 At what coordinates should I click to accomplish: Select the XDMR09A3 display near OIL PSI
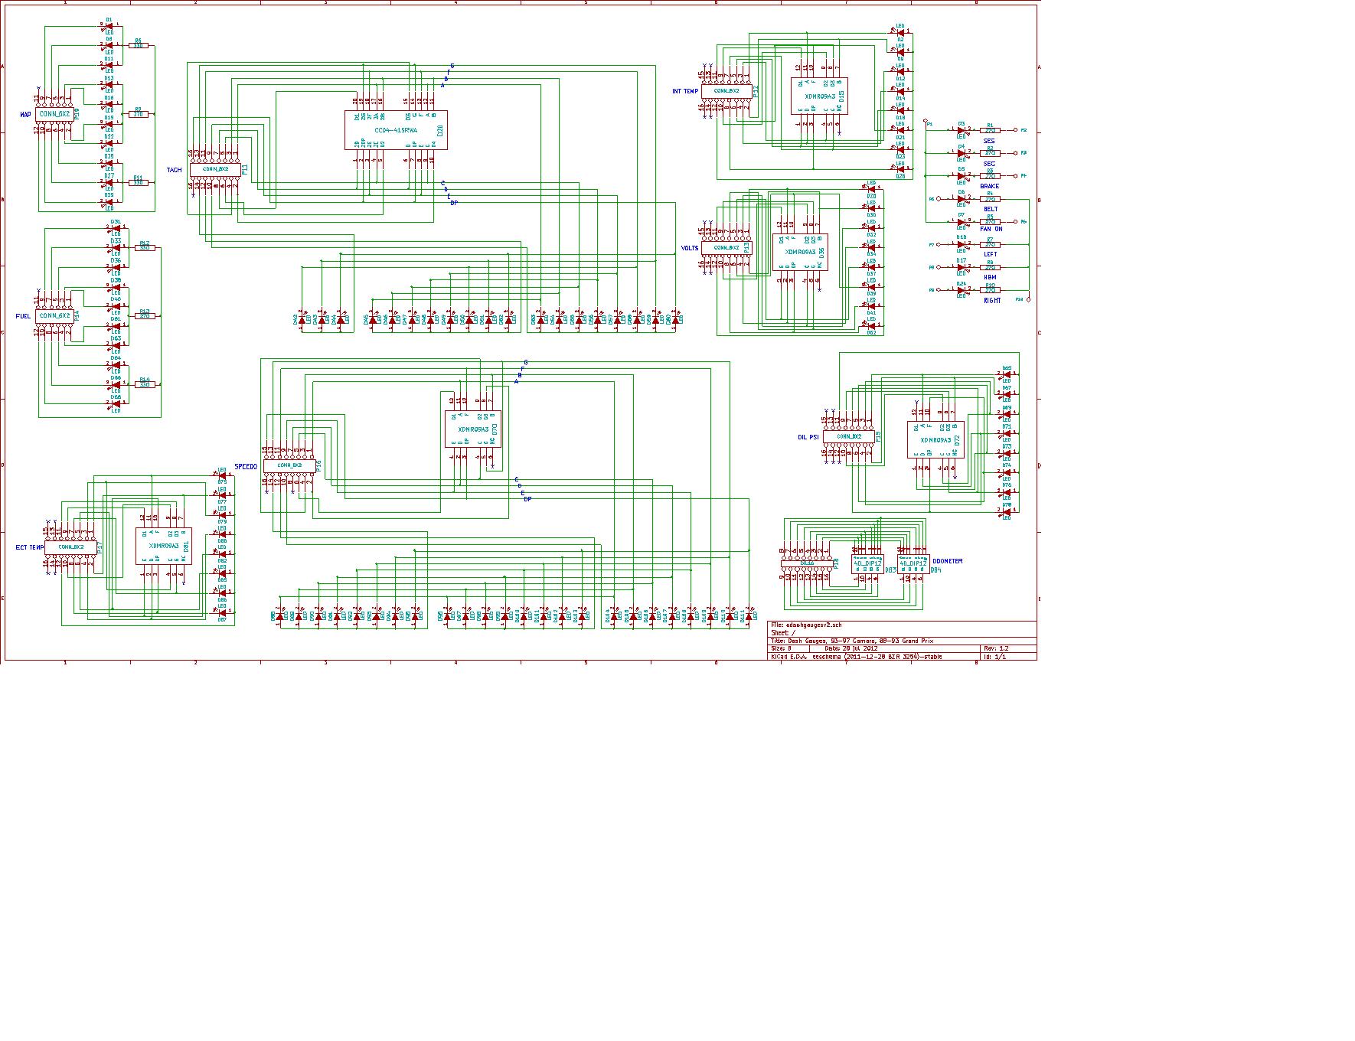pyautogui.click(x=935, y=440)
